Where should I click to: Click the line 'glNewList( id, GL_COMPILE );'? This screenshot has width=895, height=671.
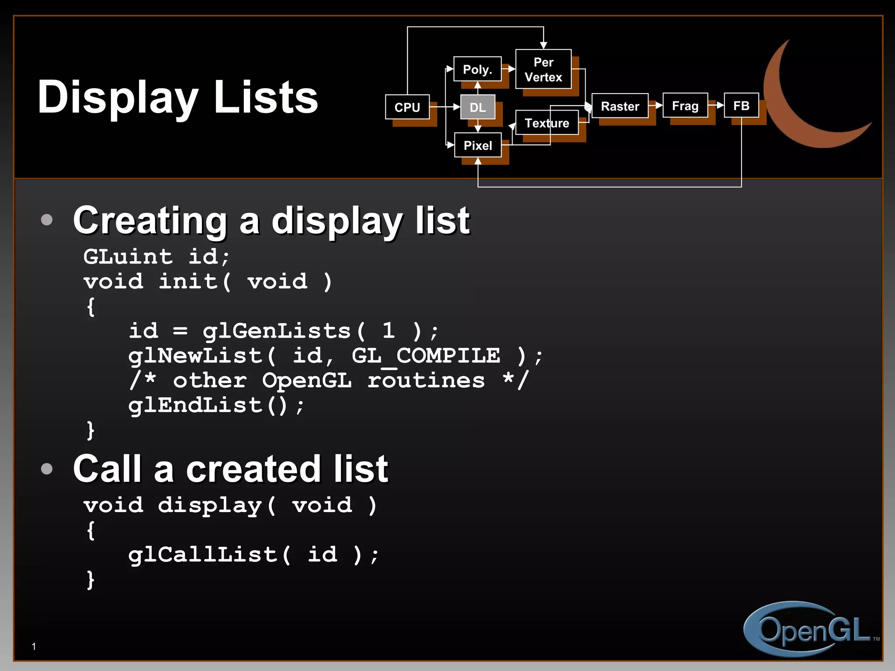pos(336,356)
